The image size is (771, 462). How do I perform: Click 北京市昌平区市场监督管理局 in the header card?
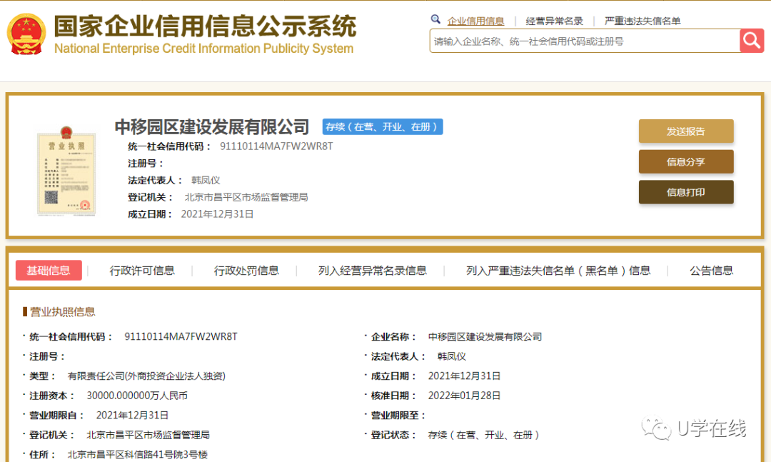[x=246, y=197]
